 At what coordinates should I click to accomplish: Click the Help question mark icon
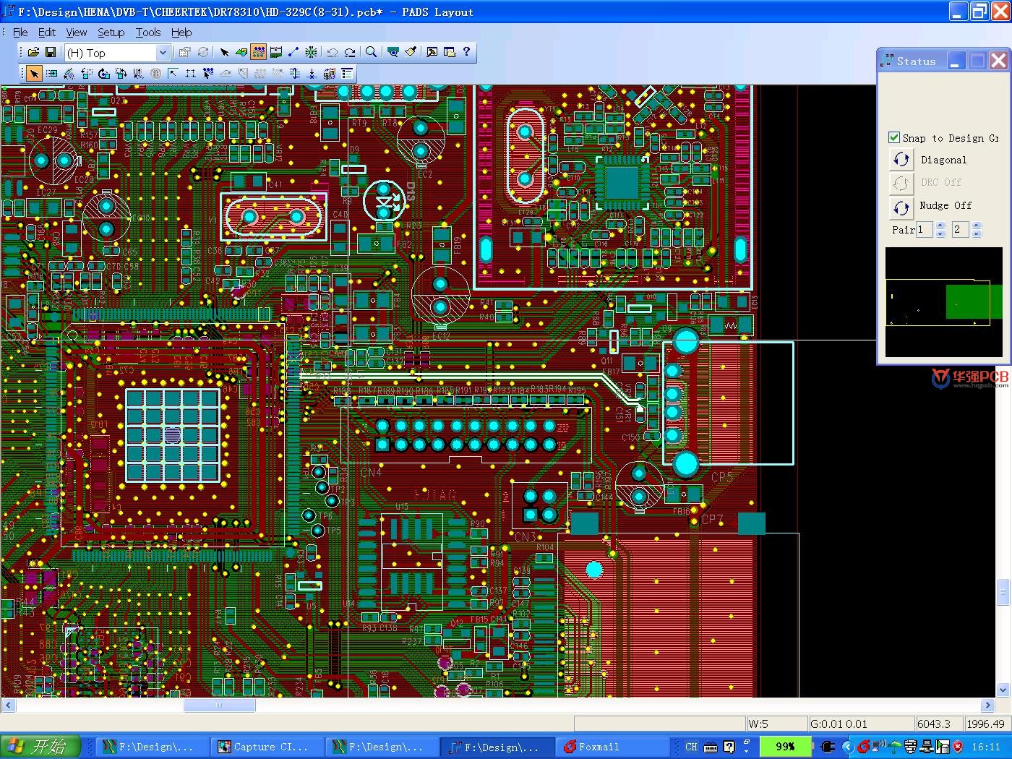[466, 52]
